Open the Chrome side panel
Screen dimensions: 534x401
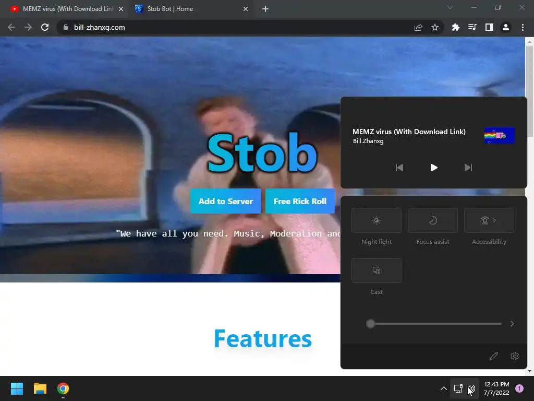tap(489, 27)
